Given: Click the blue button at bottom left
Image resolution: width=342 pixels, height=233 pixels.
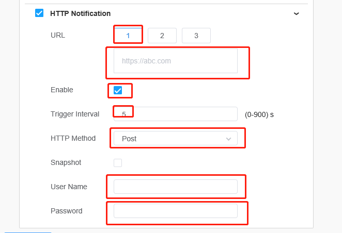Looking at the screenshot, I should pyautogui.click(x=28, y=232).
